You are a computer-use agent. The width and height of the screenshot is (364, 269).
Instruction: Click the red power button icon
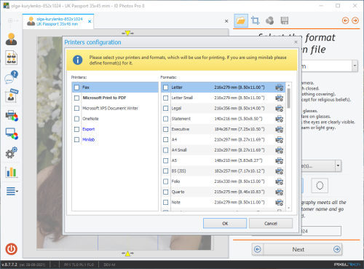[x=11, y=249]
